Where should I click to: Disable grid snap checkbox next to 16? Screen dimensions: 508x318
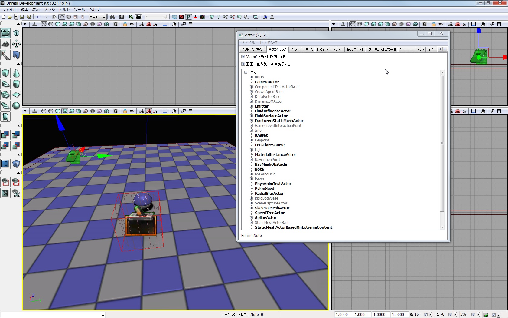point(425,315)
